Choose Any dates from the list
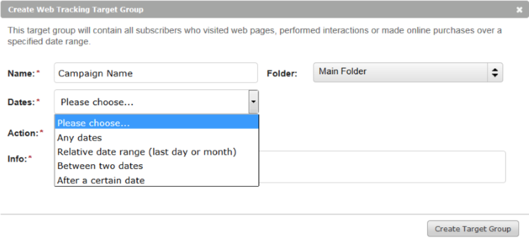 click(157, 138)
